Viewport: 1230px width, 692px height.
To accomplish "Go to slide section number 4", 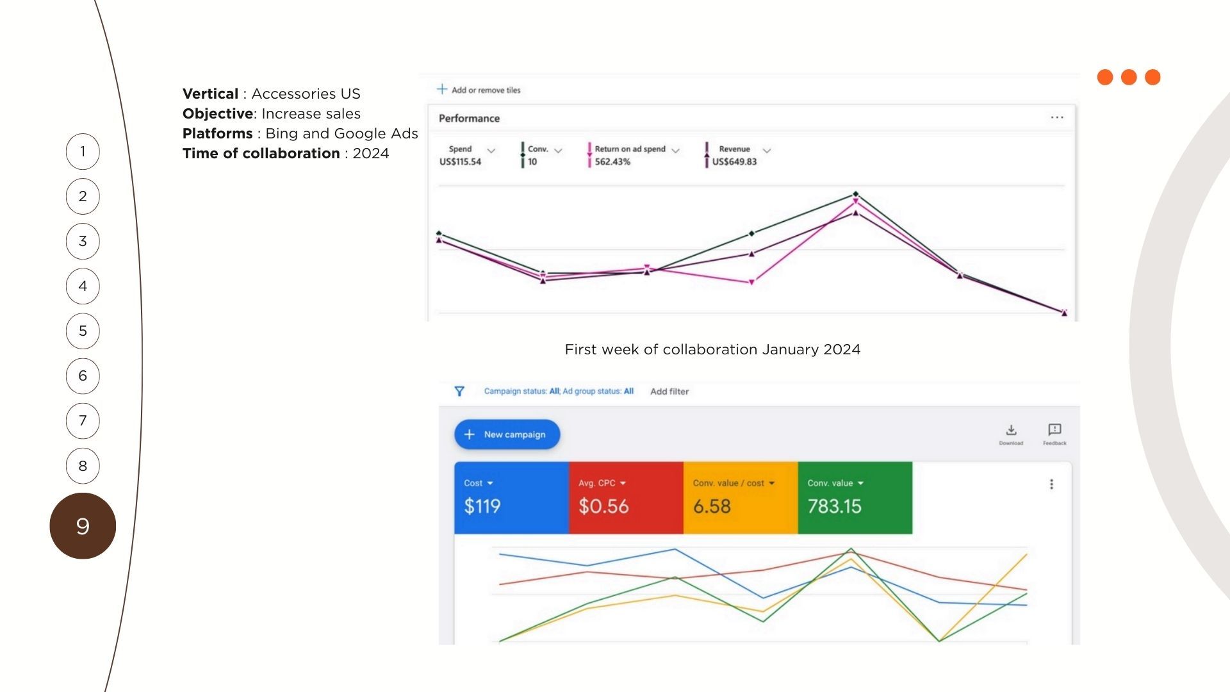I will click(83, 286).
